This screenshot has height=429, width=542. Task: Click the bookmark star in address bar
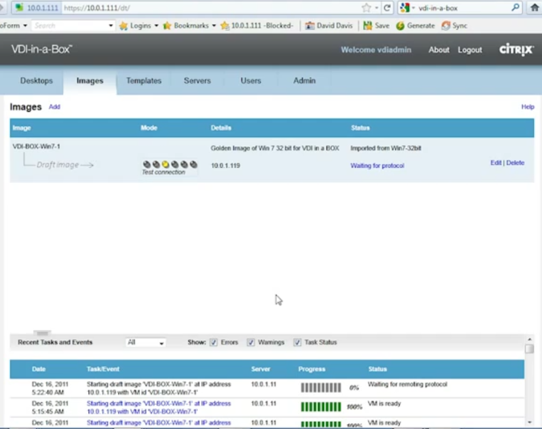366,8
